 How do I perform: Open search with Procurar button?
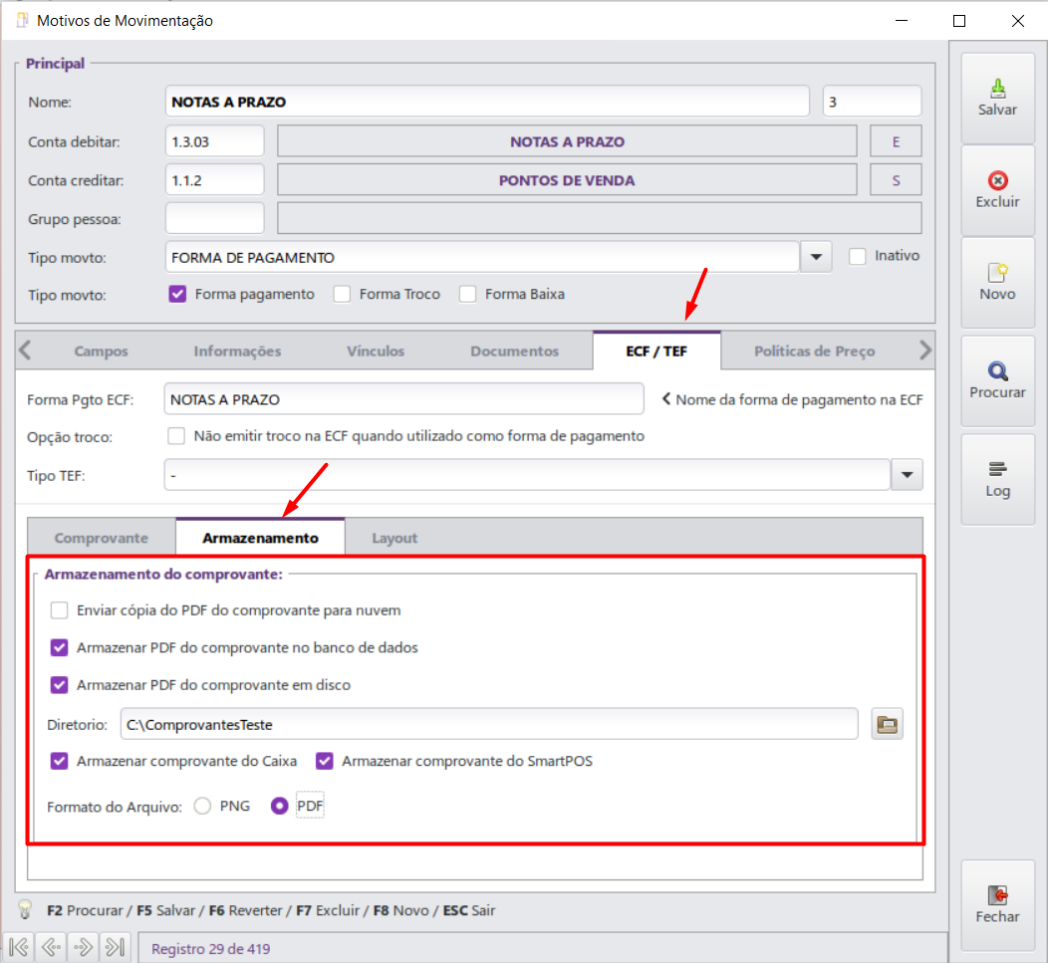[997, 381]
